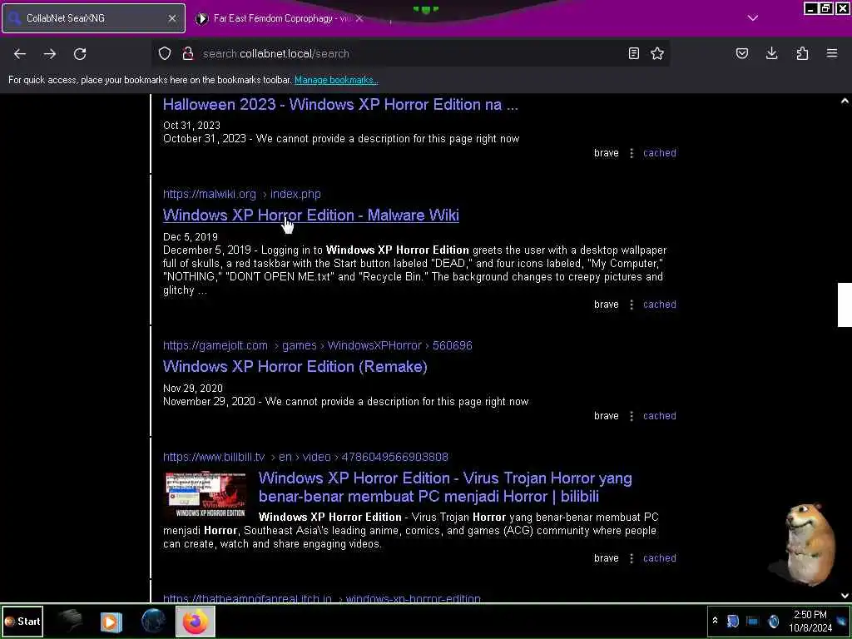
Task: Toggle reader view in the address bar
Action: point(633,53)
